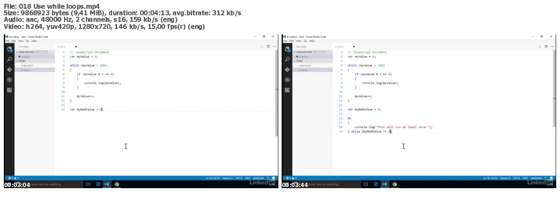This screenshot has height=198, width=560.
Task: Open Explorer view in left frame activity bar
Action: point(10,49)
